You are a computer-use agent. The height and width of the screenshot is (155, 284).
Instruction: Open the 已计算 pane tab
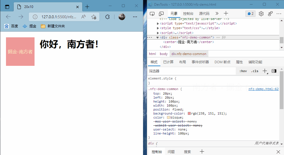(168, 62)
